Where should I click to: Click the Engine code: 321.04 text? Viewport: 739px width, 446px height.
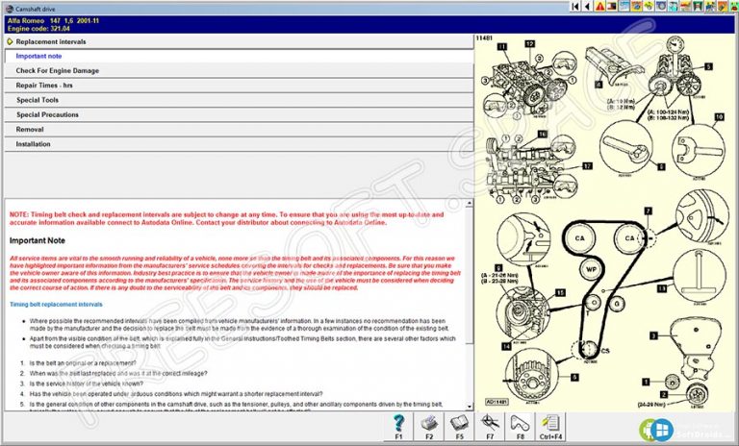[x=38, y=29]
